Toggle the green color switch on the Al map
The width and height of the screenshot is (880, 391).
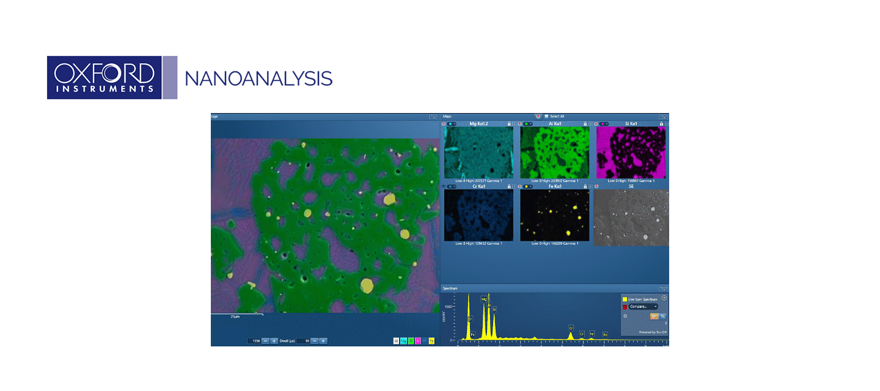[527, 123]
